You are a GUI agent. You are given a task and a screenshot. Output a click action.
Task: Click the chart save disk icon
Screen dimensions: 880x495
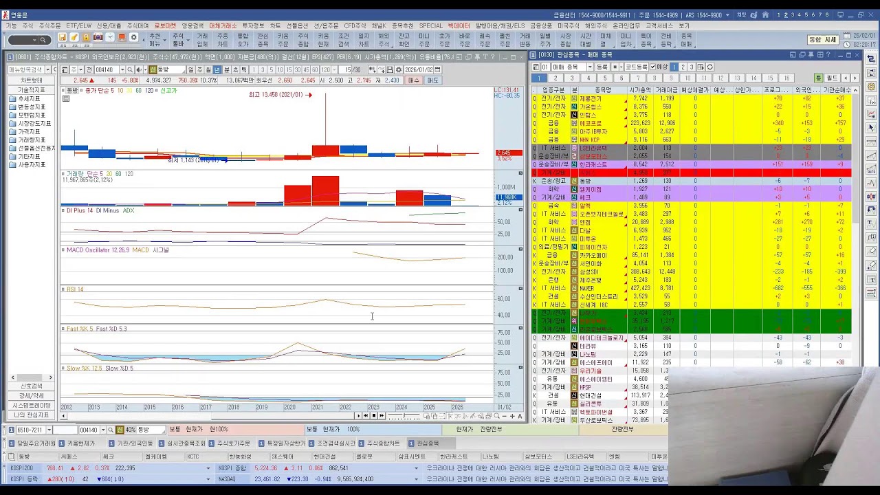point(390,69)
